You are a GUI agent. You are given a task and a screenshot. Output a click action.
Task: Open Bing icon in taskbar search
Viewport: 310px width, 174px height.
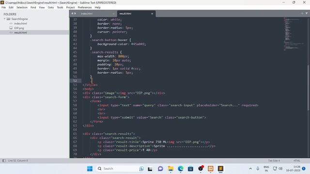[x=141, y=169]
